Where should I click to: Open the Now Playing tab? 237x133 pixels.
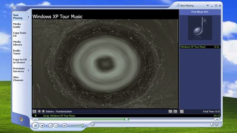pyautogui.click(x=20, y=16)
